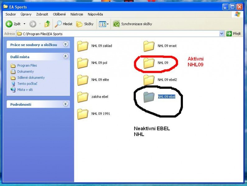247x186 pixels.
Task: Click the NHL 09 zaklad folder name
Action: 102,46
